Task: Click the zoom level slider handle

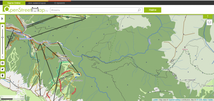Action: click(x=3, y=37)
